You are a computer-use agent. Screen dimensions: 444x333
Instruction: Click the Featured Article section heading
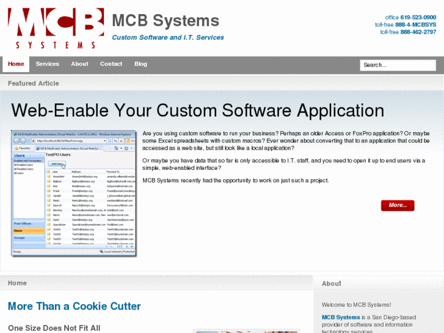[x=34, y=83]
